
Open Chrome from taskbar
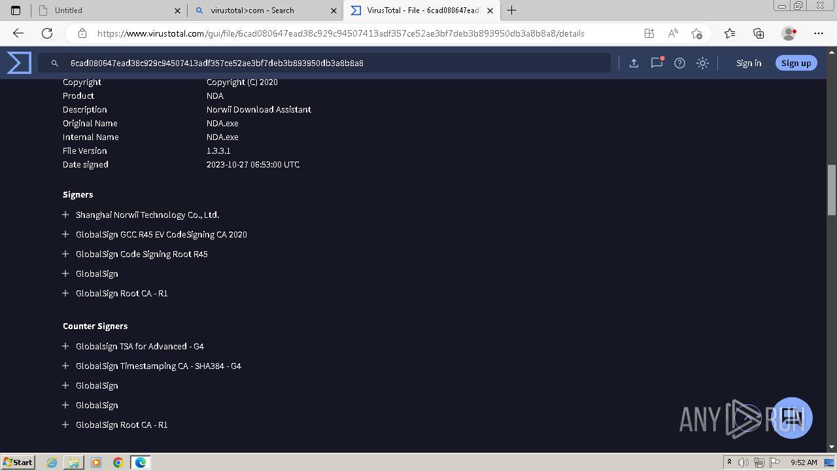coord(118,462)
